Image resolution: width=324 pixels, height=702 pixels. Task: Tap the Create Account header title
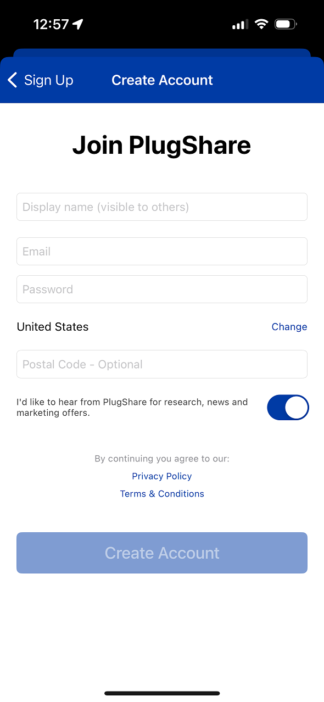(x=162, y=80)
